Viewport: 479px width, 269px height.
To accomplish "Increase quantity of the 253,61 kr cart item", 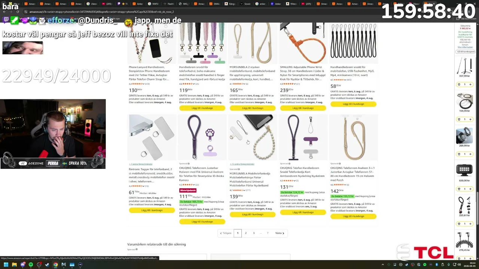I will [470, 223].
